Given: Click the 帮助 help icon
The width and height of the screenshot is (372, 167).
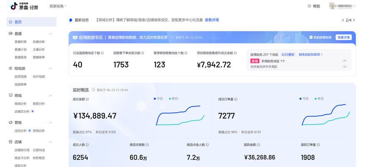Looking at the screenshot, I should [309, 6].
